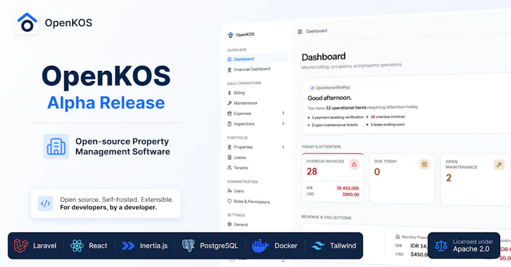The width and height of the screenshot is (511, 267).
Task: Click '2 open maintenance tickets'
Action: (335, 125)
